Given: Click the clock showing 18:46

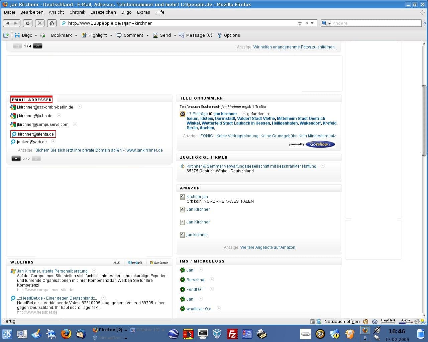Looking at the screenshot, I should (x=397, y=331).
